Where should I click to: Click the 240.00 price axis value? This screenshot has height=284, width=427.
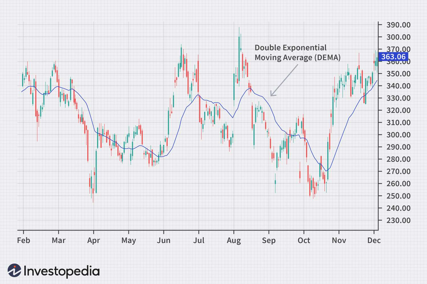(x=398, y=208)
